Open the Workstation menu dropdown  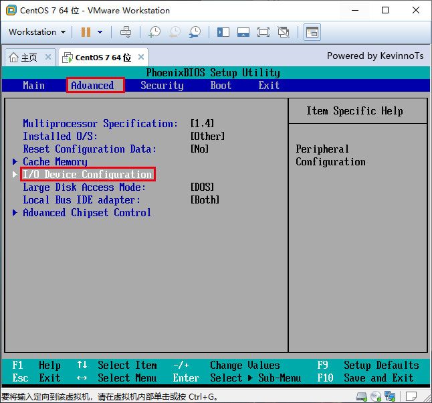37,32
